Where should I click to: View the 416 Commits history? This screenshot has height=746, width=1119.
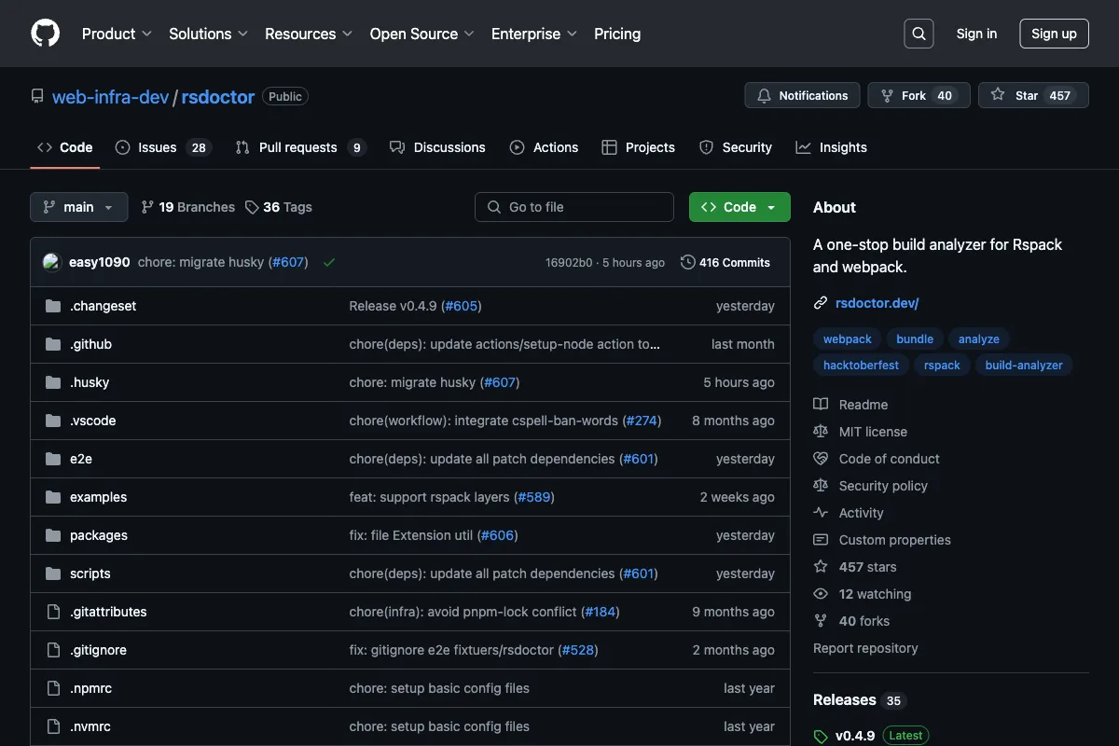pyautogui.click(x=725, y=262)
